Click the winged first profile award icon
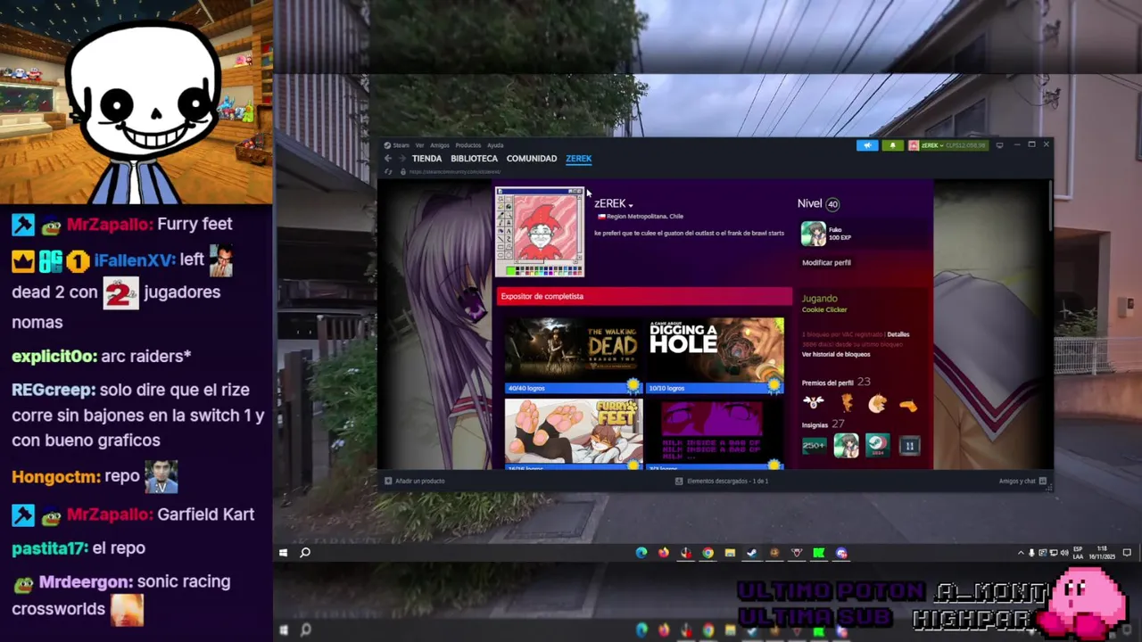Screen dimensions: 1142x642 click(x=813, y=404)
